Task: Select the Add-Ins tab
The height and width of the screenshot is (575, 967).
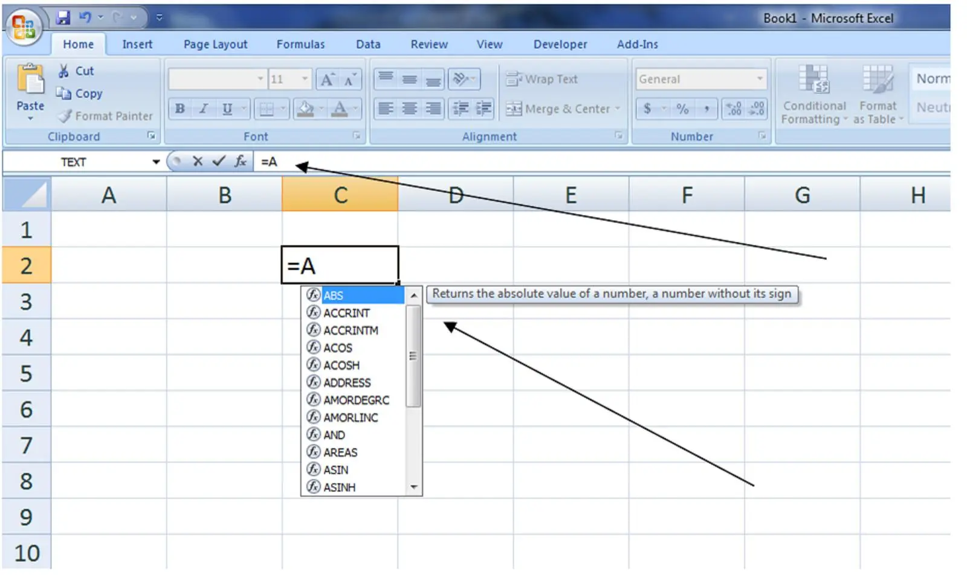Action: pyautogui.click(x=638, y=45)
